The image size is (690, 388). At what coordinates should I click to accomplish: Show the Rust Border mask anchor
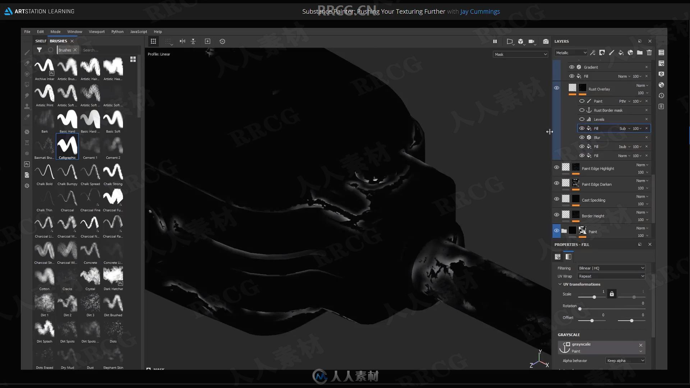(x=581, y=110)
